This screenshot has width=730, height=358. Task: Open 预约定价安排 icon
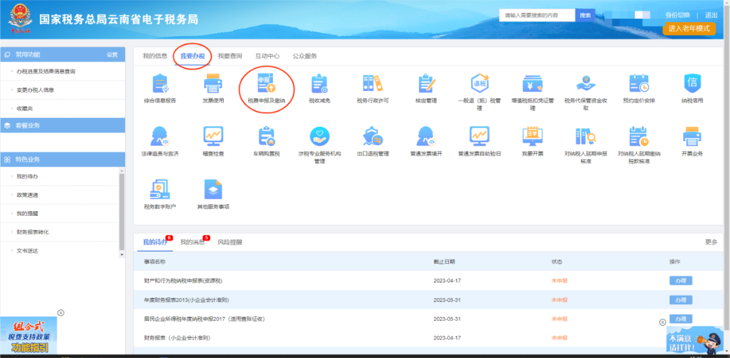[639, 84]
